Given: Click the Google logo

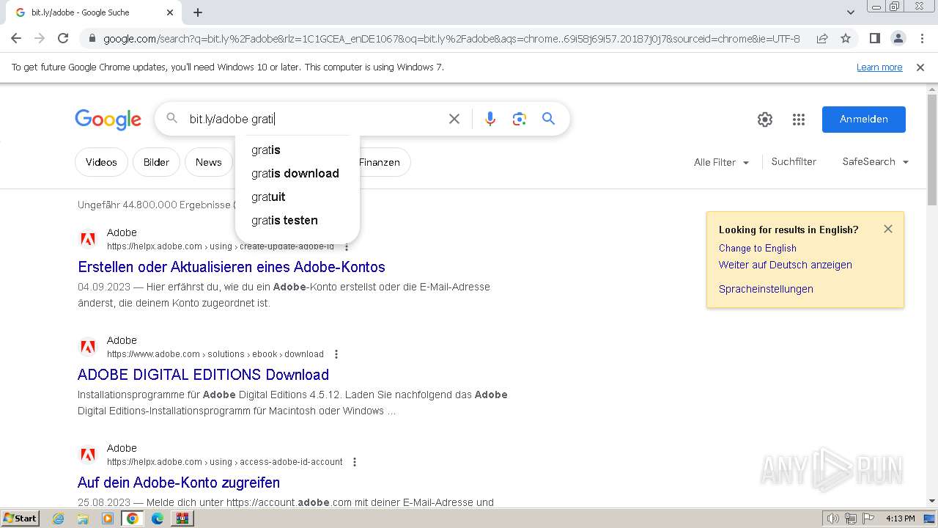Looking at the screenshot, I should click(108, 120).
